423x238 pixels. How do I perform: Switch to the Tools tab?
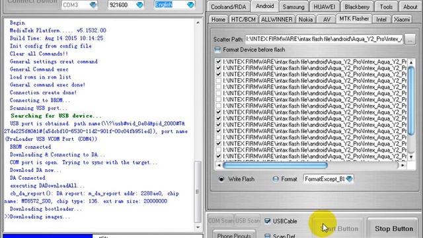click(386, 7)
